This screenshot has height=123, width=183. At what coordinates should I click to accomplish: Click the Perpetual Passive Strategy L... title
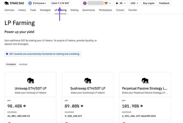tap(145, 88)
